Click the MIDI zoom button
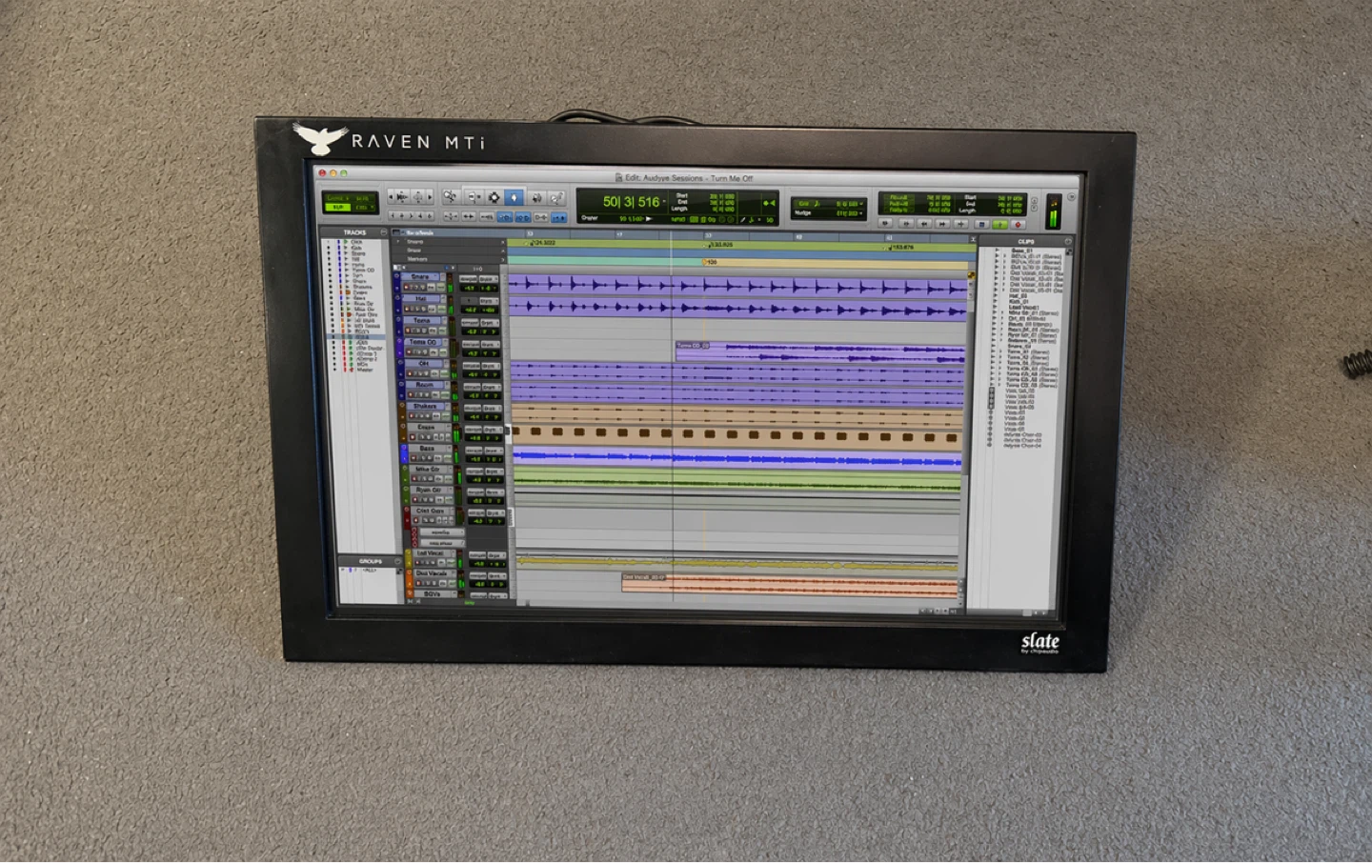Screen dimensions: 1372x863 point(418,197)
